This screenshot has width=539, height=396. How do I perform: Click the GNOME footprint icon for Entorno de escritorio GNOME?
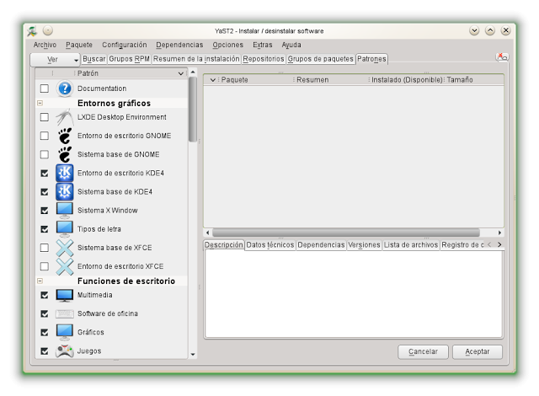tap(65, 136)
